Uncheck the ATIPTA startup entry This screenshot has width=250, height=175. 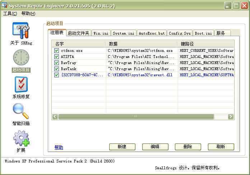pos(56,57)
